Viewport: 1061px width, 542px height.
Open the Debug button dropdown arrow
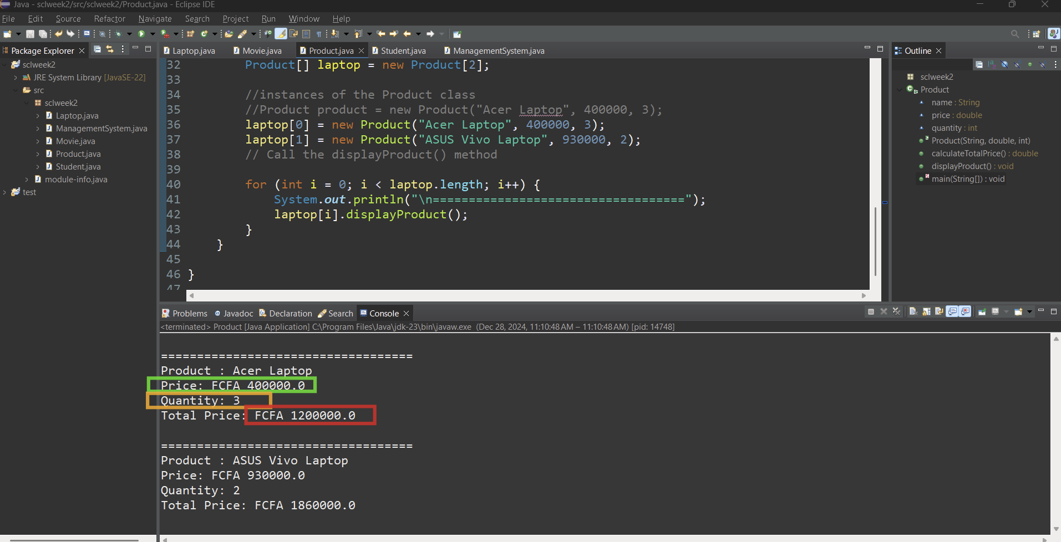[129, 34]
